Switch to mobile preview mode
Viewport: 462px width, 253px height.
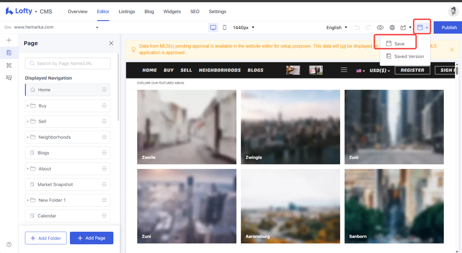(225, 27)
